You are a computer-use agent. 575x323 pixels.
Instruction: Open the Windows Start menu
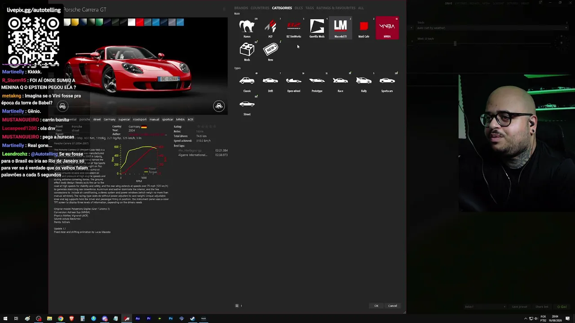click(x=5, y=319)
